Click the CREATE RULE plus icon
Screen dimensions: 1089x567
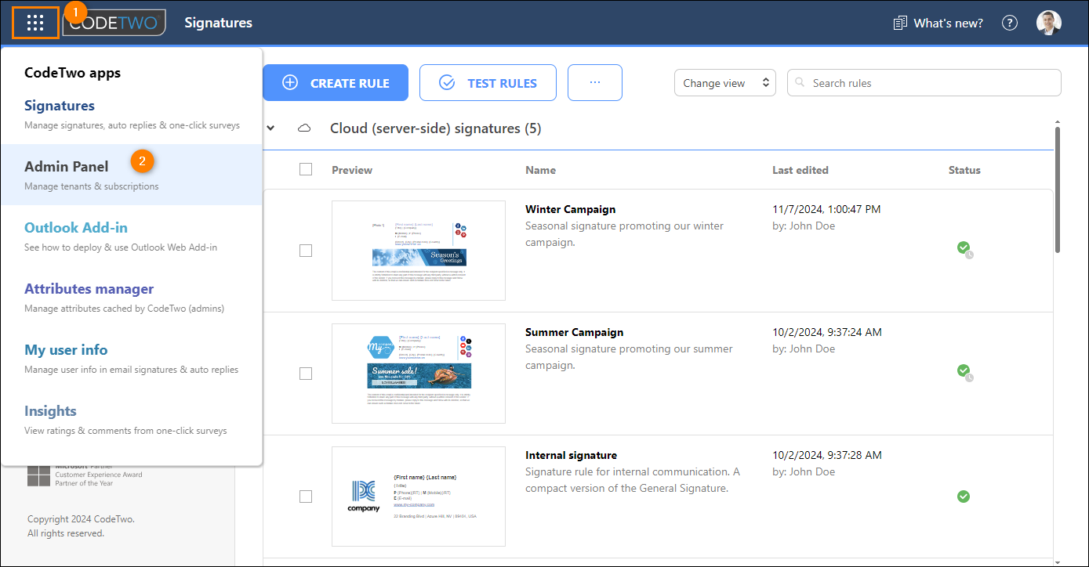(290, 83)
